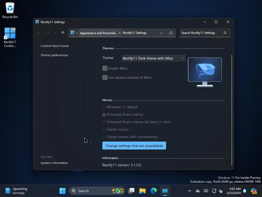Click the Earth Day search highlight icon

118,191
